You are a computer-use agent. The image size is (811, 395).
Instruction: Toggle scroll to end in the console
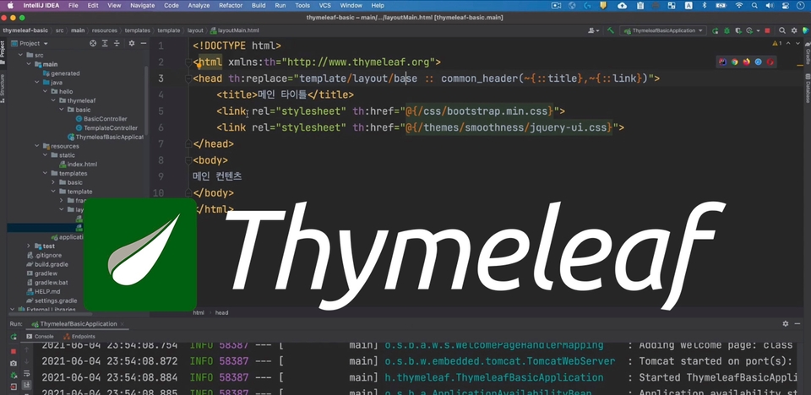click(26, 385)
